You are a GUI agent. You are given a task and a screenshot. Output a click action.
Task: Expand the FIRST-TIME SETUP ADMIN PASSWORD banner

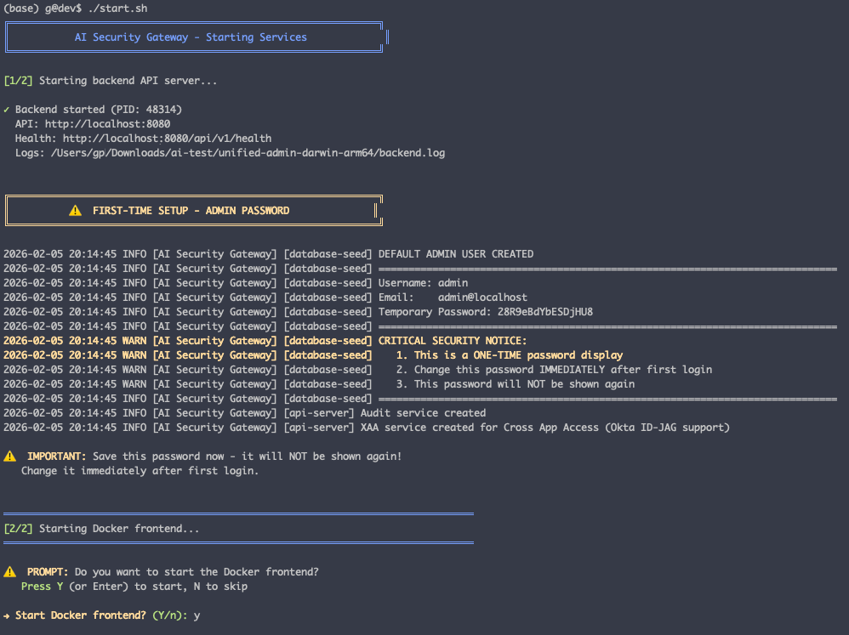point(193,210)
